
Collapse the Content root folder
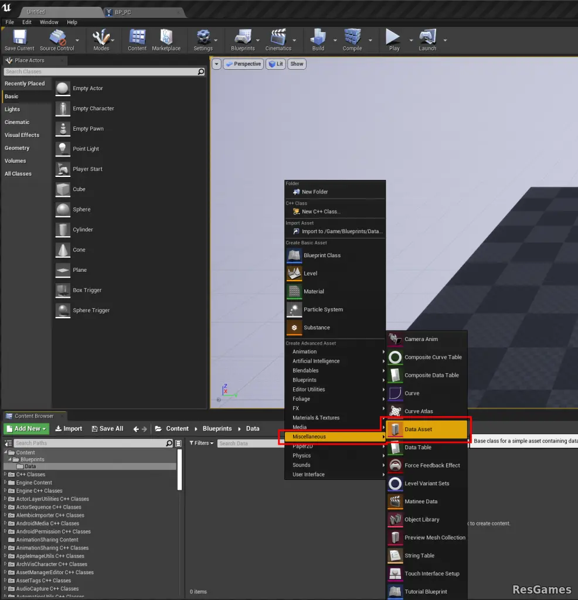click(5, 452)
